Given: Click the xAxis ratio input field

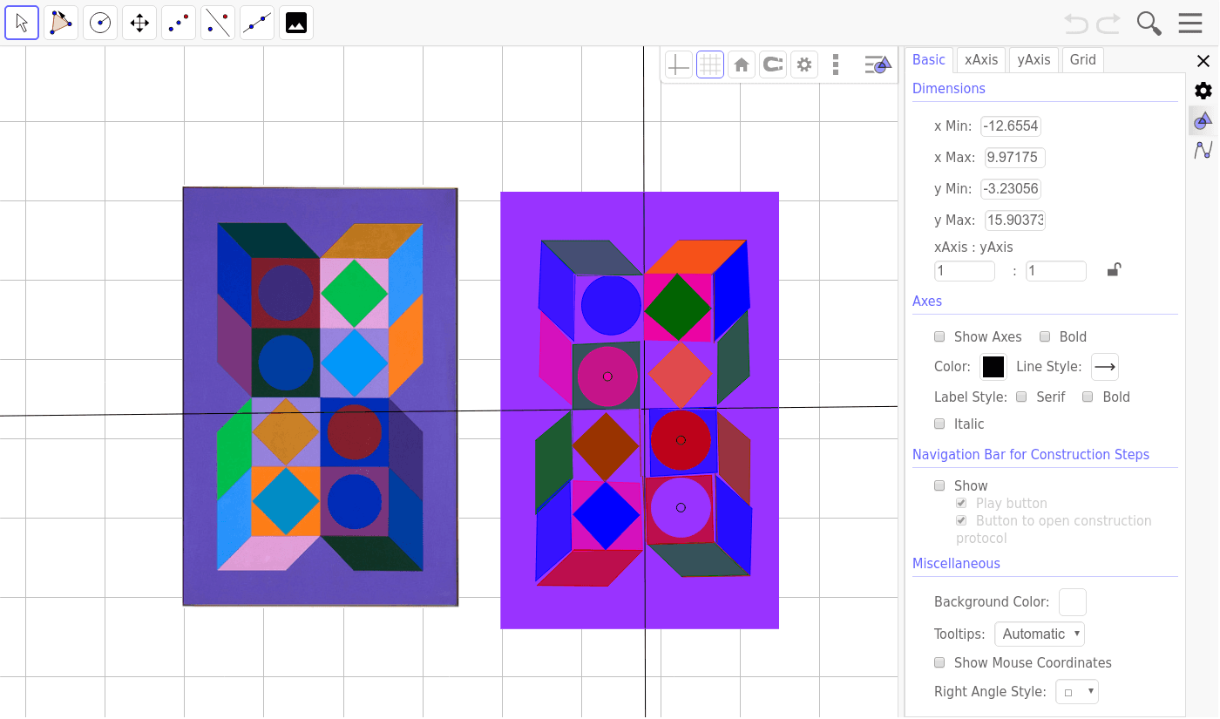Looking at the screenshot, I should [x=965, y=271].
